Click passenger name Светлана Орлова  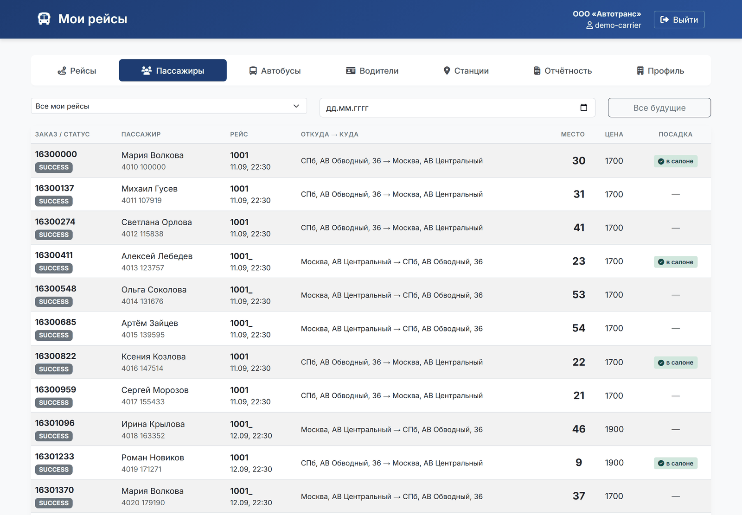[x=157, y=222]
